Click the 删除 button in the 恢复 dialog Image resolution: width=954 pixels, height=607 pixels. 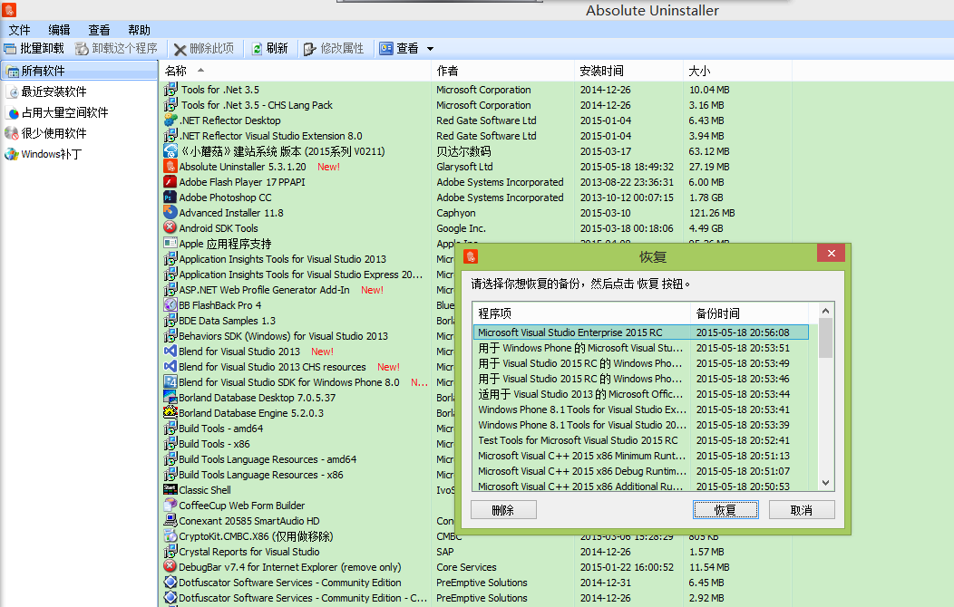(x=503, y=510)
